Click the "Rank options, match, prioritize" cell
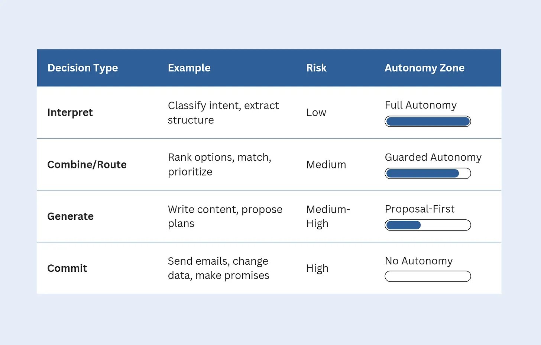Viewport: 541px width, 345px height. [219, 164]
